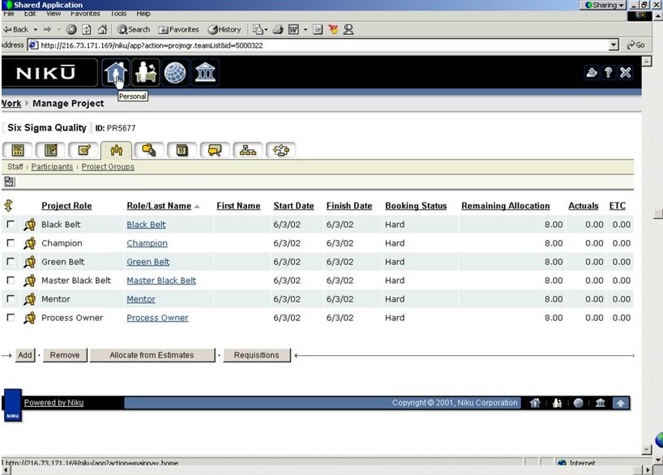Check the Green Belt row checkbox

11,261
